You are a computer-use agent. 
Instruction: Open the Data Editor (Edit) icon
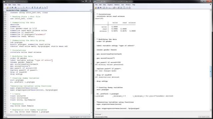pos(118,8)
